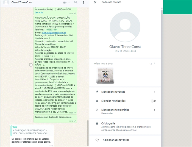Click the heart icon to favorite contact
Viewport: 192px width, 147px height.
click(97, 140)
